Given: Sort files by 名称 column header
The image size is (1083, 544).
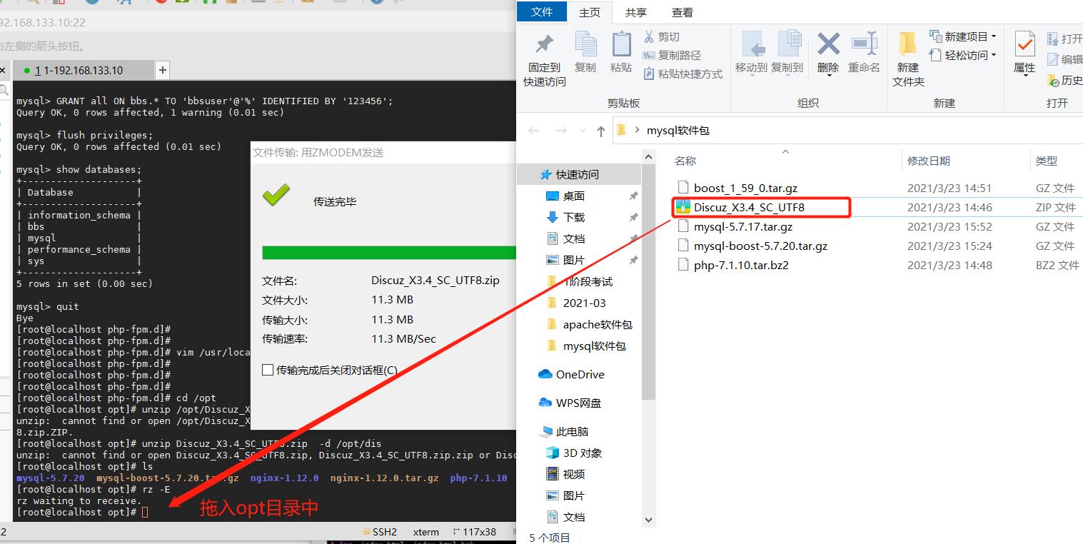Looking at the screenshot, I should click(685, 161).
